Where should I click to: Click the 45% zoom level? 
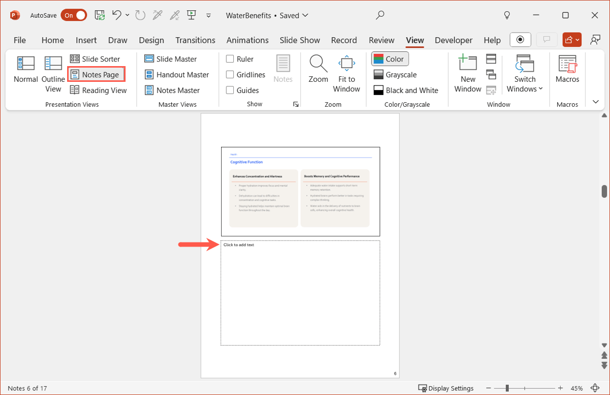tap(576, 388)
